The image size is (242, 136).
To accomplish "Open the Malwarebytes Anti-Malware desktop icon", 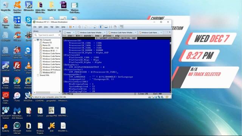I will point(17,113).
